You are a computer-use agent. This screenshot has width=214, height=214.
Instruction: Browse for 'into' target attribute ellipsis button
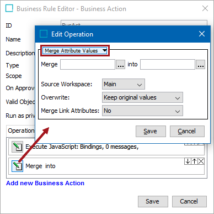[200, 65]
